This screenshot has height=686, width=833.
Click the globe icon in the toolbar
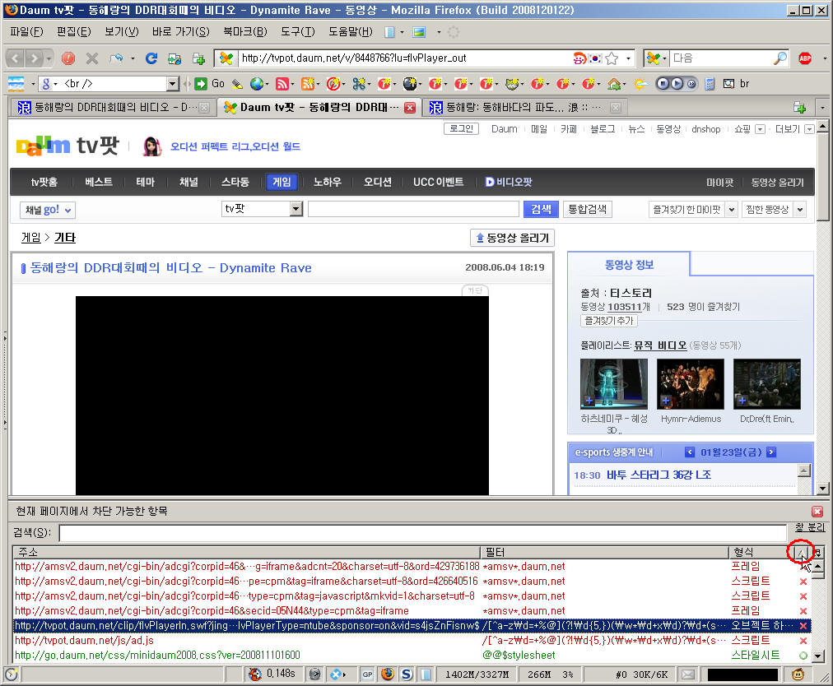[257, 84]
